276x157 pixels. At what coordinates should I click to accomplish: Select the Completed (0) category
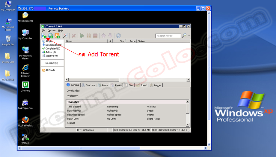(x=51, y=49)
